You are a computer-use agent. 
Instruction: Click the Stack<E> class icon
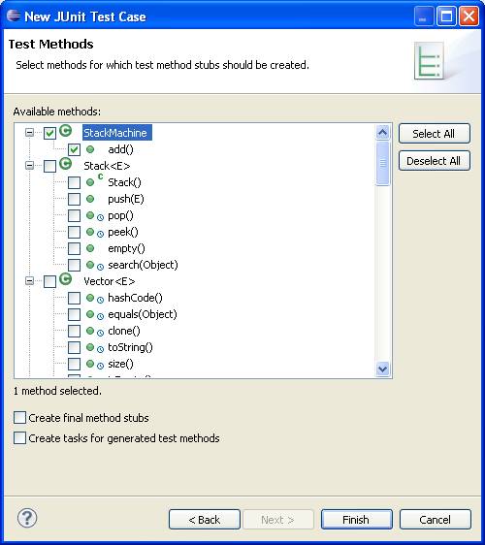[x=65, y=164]
